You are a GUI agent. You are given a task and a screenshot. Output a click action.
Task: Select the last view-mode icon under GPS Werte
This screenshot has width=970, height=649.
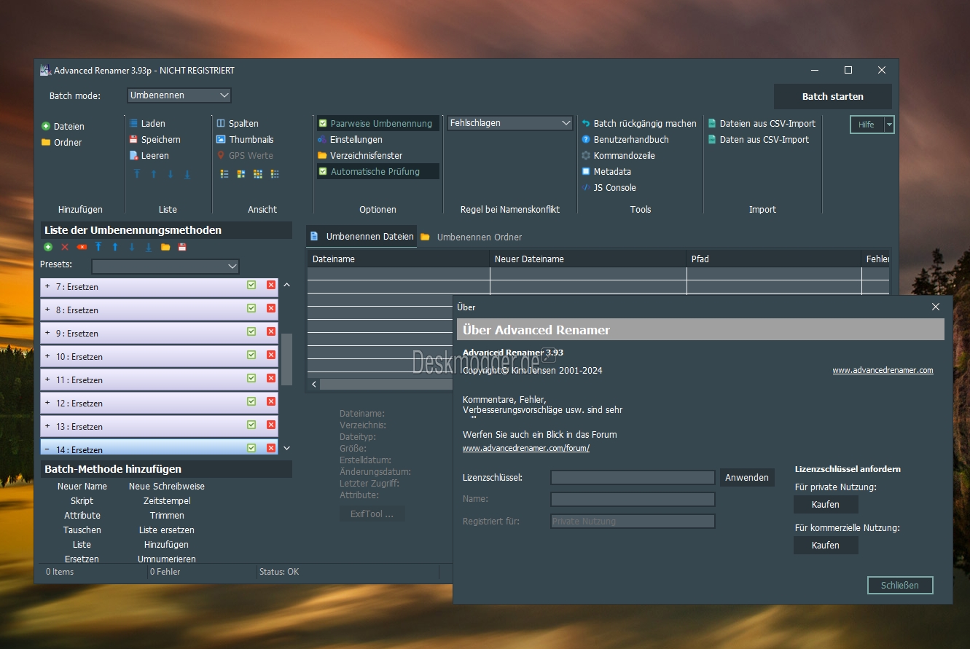(x=275, y=174)
